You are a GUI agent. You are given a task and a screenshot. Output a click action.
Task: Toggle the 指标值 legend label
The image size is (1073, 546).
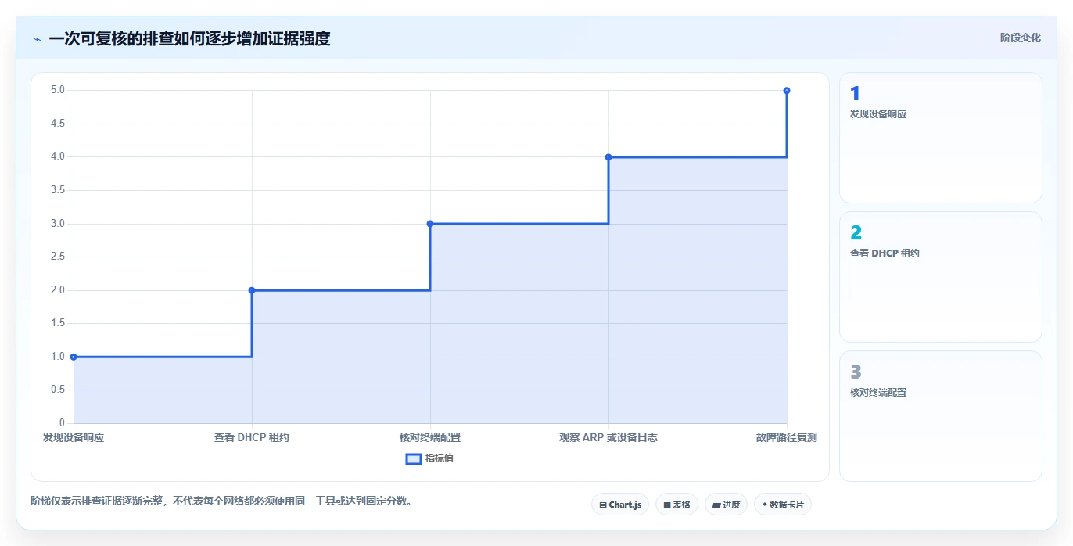[x=440, y=458]
